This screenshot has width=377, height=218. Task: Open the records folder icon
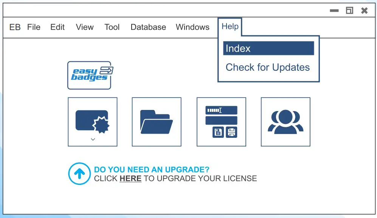coord(157,122)
